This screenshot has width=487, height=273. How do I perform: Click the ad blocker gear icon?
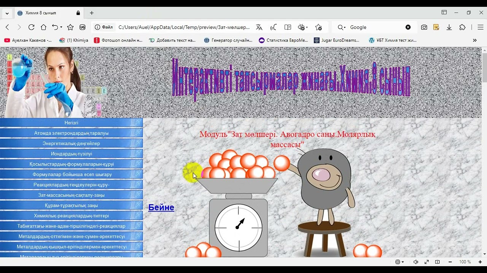click(301, 27)
